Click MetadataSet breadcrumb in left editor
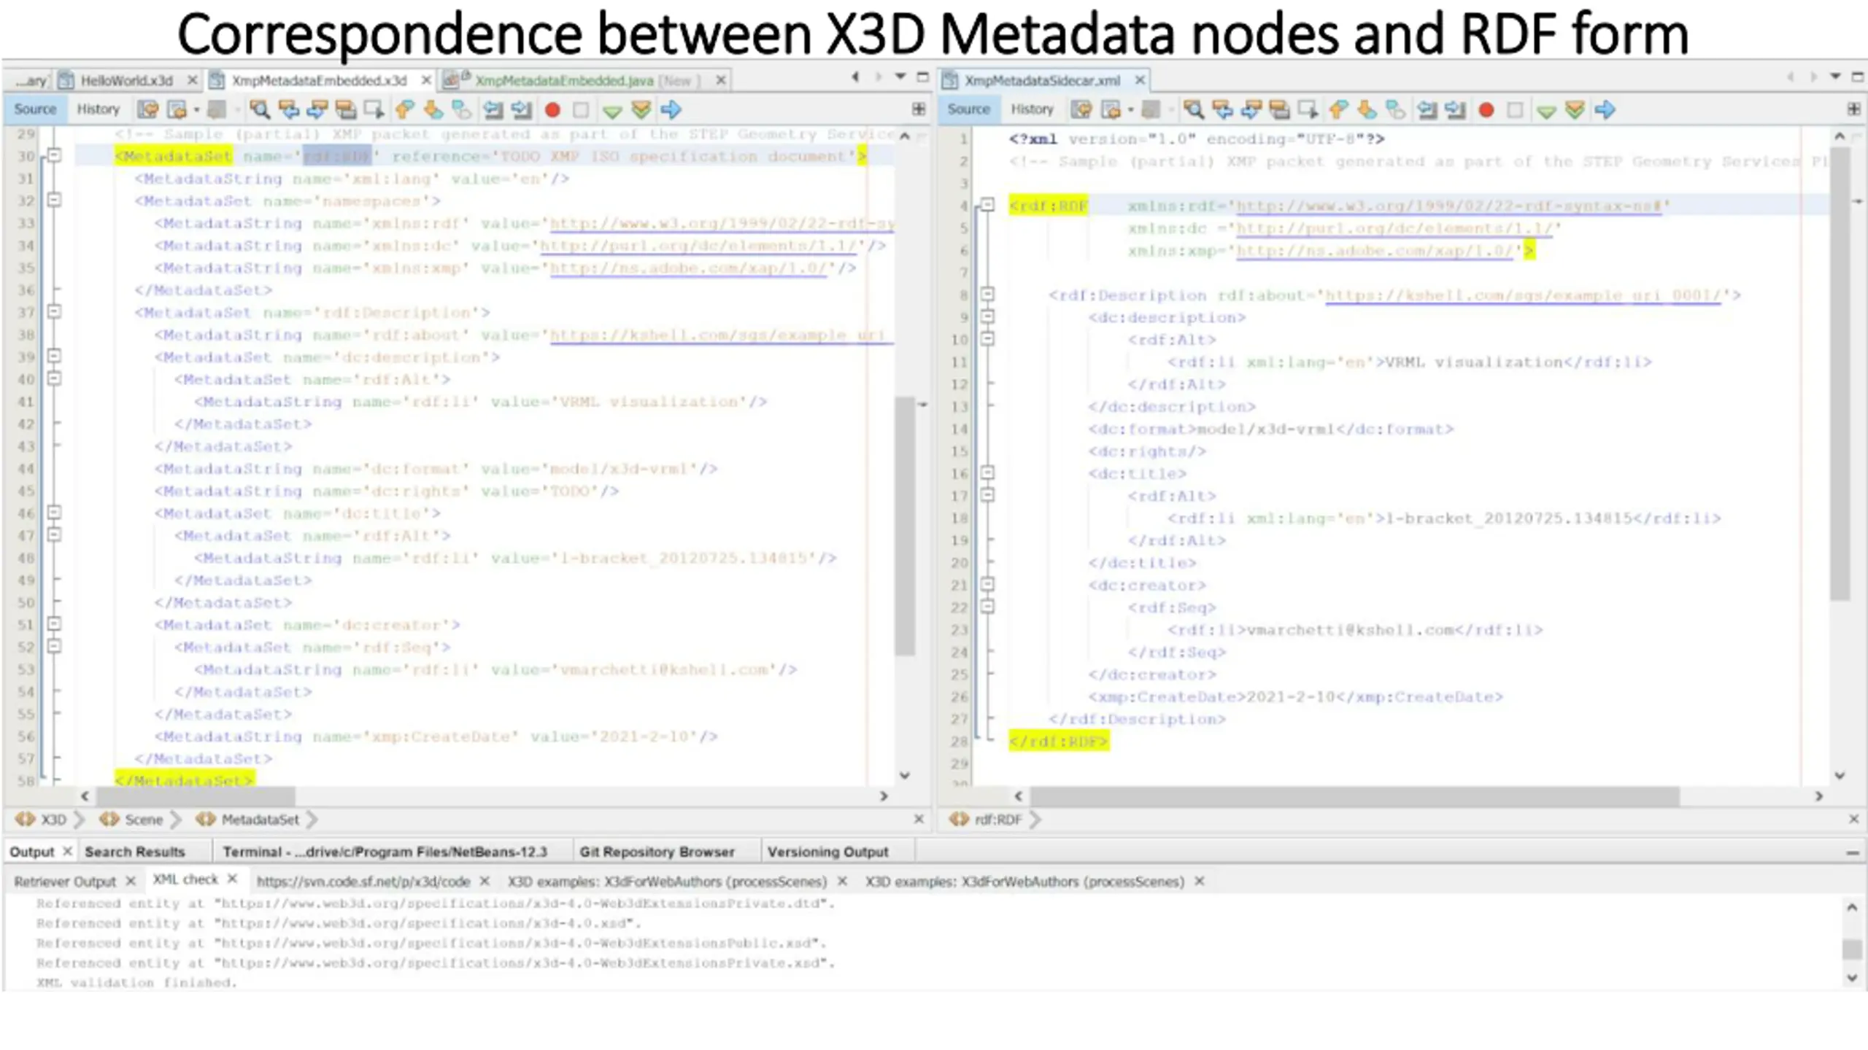This screenshot has height=1050, width=1868. 260,820
